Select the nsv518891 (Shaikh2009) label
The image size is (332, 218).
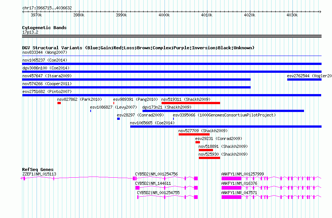223,146
